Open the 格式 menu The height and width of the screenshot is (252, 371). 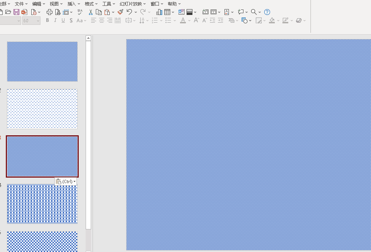(89, 4)
